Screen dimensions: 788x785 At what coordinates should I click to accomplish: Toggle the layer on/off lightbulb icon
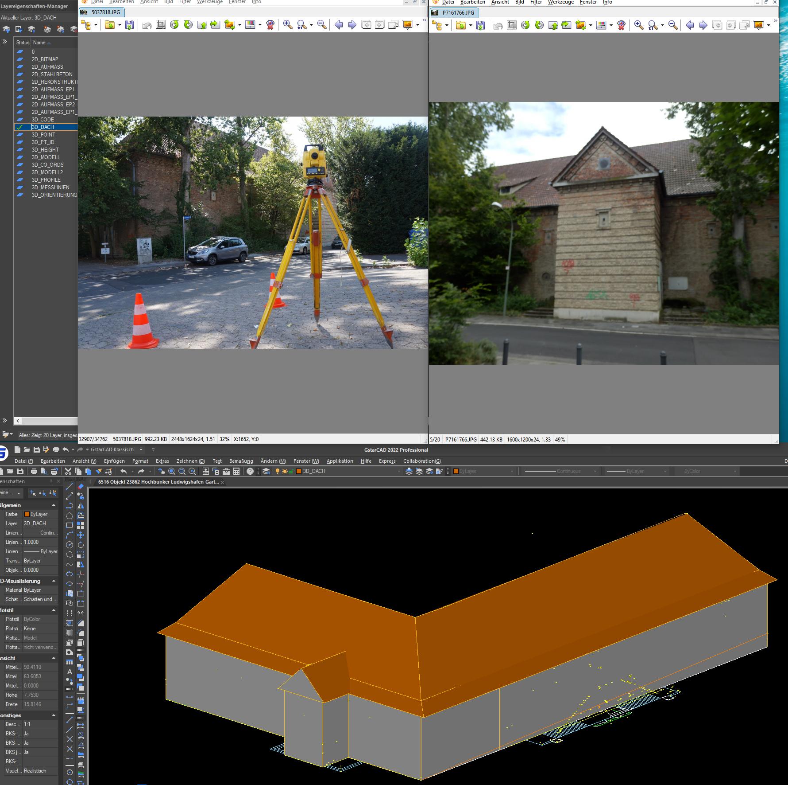(278, 471)
